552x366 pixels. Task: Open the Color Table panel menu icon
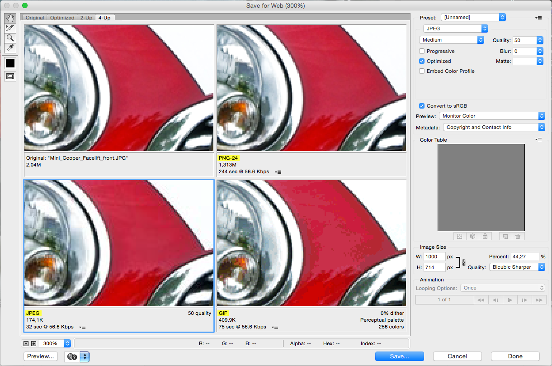tap(538, 140)
